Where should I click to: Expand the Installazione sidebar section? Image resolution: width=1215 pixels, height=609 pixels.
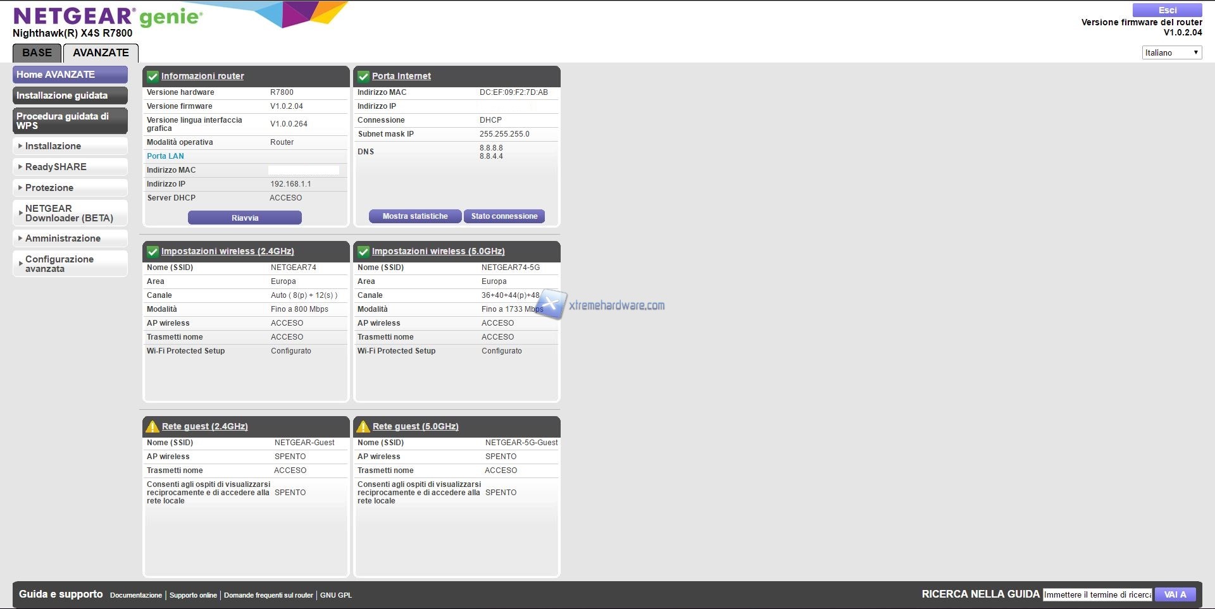(x=53, y=146)
